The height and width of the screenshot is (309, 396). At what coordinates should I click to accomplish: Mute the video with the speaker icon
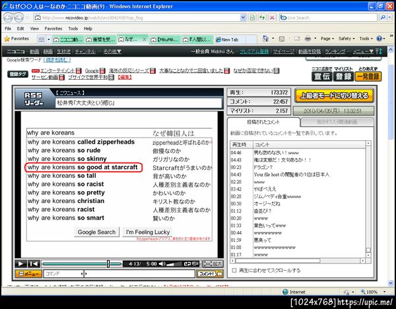[162, 264]
